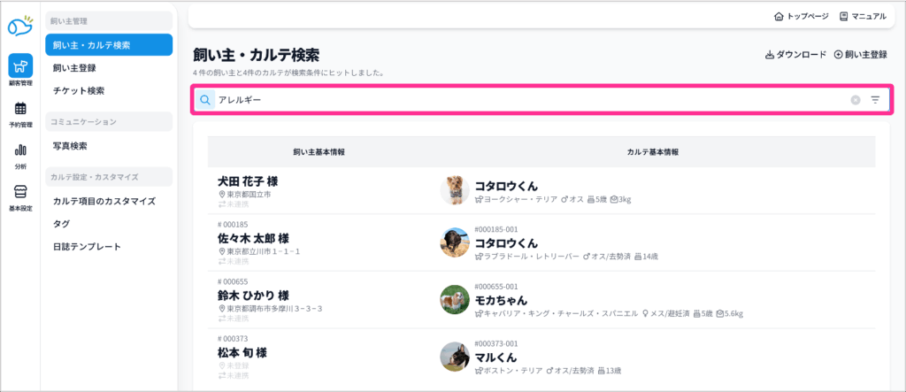
Task: Click the モカちゃん pet photo thumbnail
Action: click(455, 299)
